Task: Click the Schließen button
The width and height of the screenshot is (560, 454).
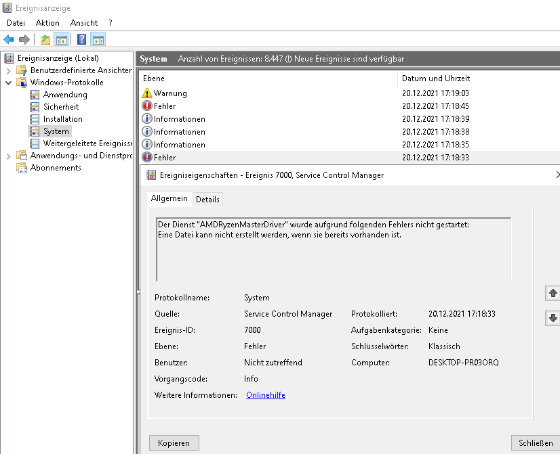Action: coord(536,443)
